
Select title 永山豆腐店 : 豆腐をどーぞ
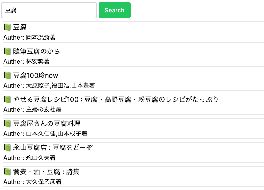point(53,147)
